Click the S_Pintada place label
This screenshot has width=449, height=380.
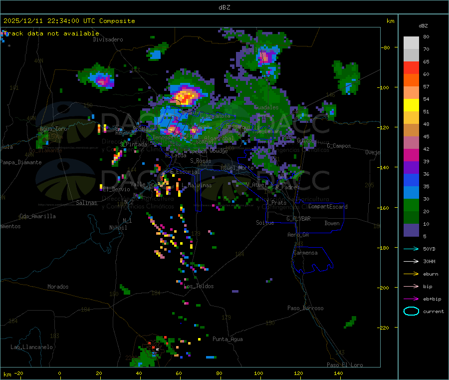click(x=133, y=144)
